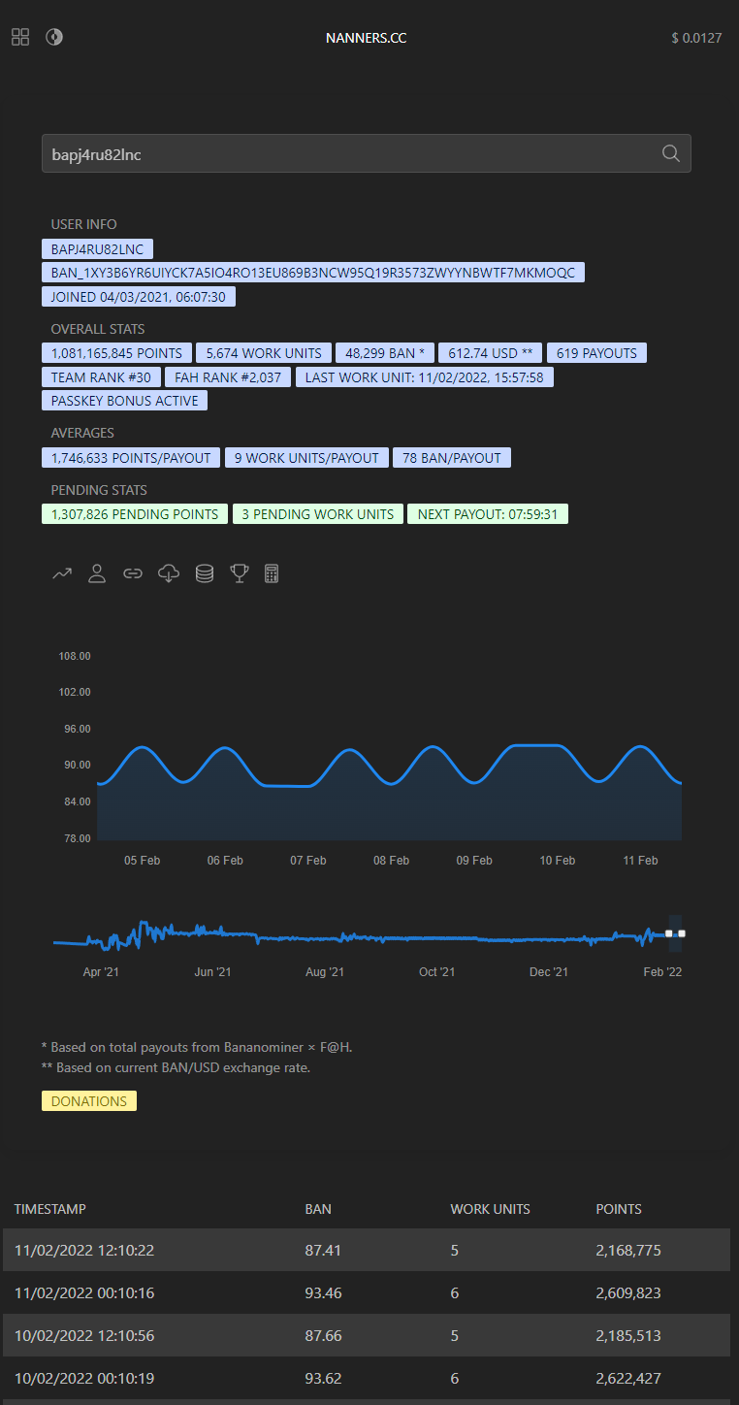Select the 11/02/2022 12:10:22 row timestamp
The width and height of the screenshot is (739, 1405).
point(84,1251)
